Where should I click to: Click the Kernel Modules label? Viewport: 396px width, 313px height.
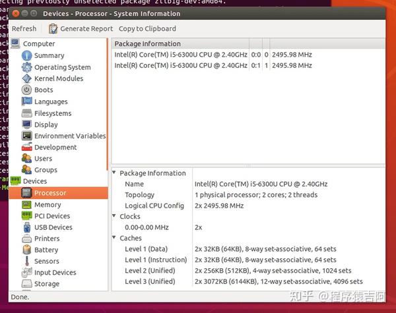click(x=59, y=78)
